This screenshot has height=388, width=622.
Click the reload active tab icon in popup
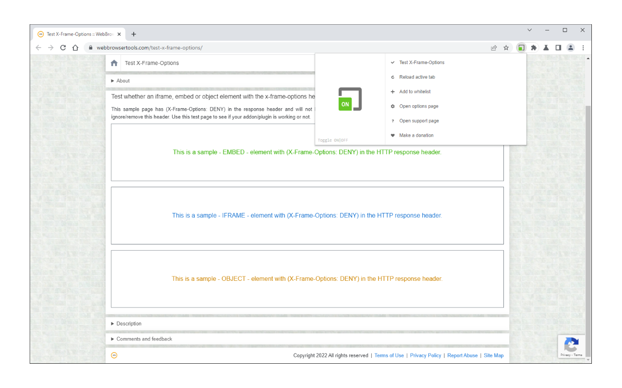tap(392, 77)
